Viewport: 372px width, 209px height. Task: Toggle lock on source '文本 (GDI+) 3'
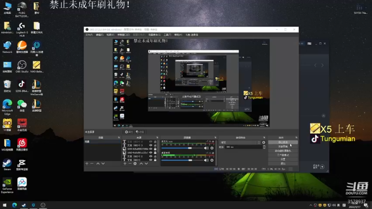[x=155, y=145]
